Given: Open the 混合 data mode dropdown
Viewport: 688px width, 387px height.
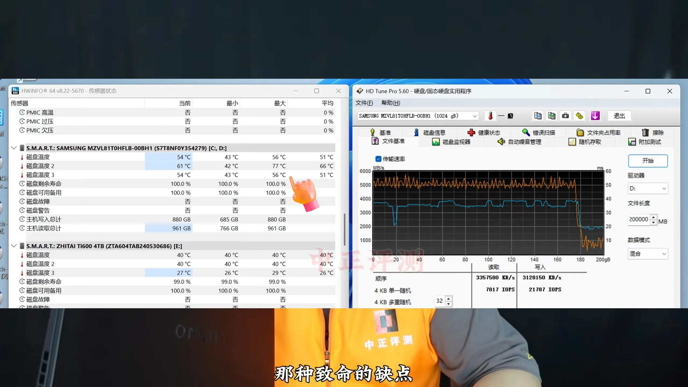Looking at the screenshot, I should [x=664, y=254].
